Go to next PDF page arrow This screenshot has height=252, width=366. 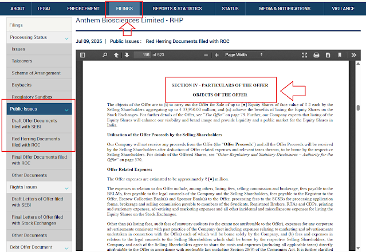(127, 55)
